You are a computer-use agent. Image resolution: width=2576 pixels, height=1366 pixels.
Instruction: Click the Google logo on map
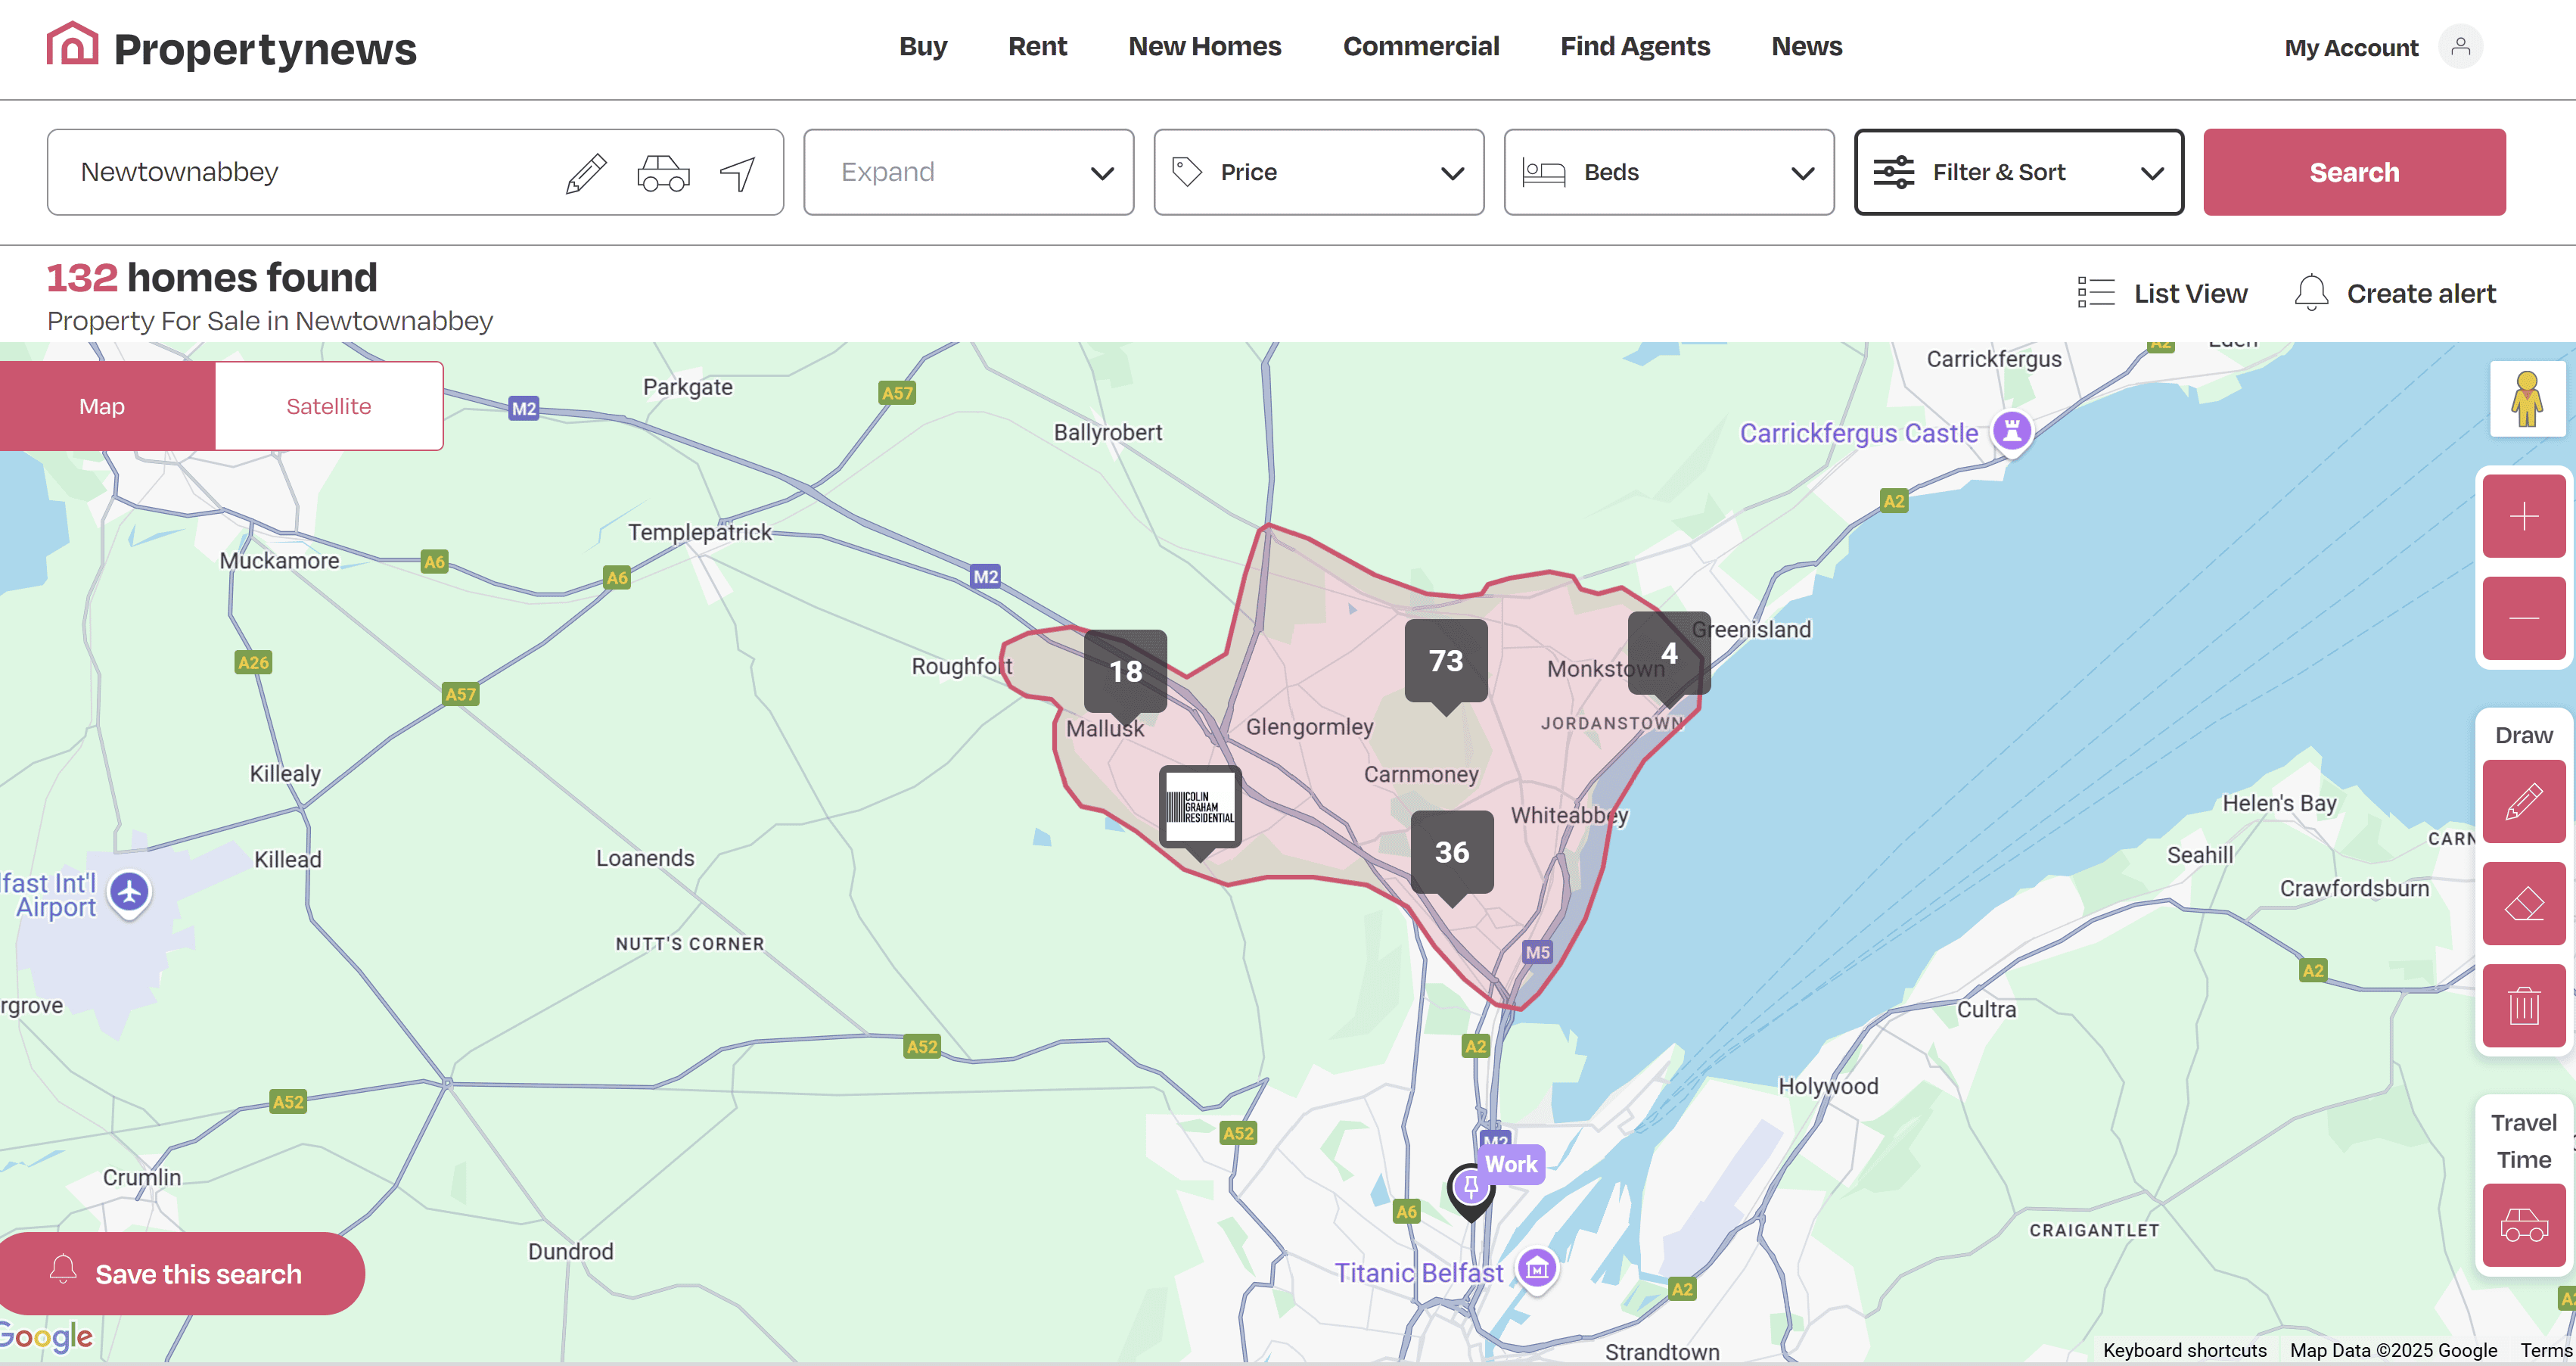[x=46, y=1336]
